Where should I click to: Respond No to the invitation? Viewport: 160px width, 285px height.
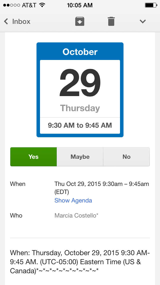[x=126, y=157]
